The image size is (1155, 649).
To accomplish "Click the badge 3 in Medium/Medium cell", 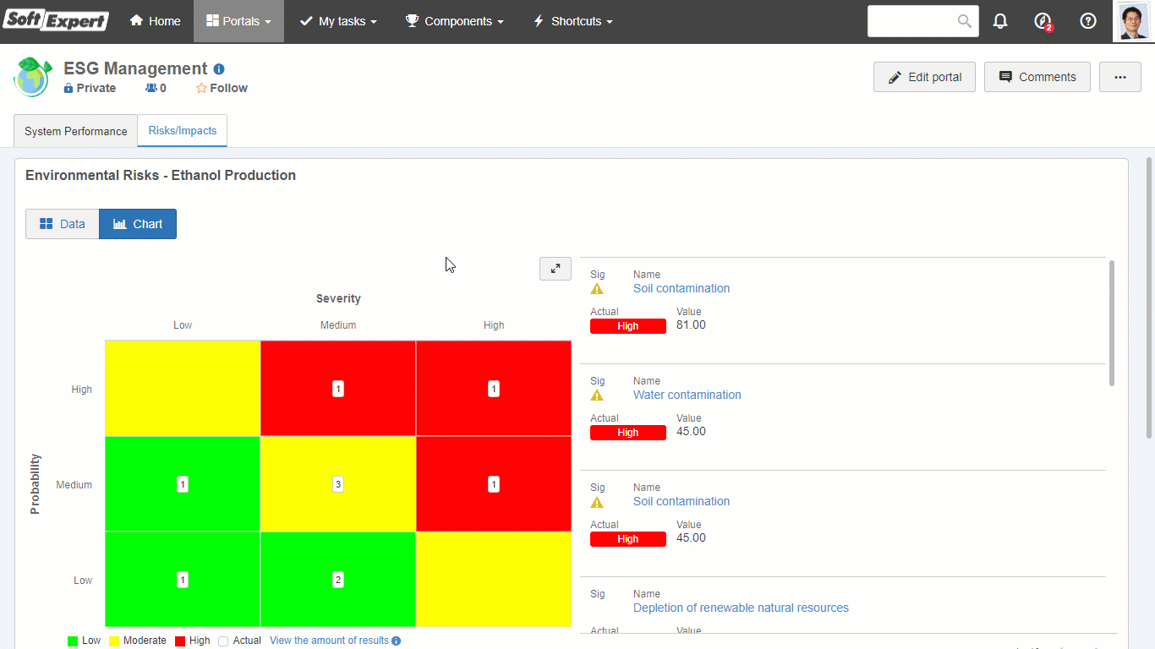I will 338,484.
